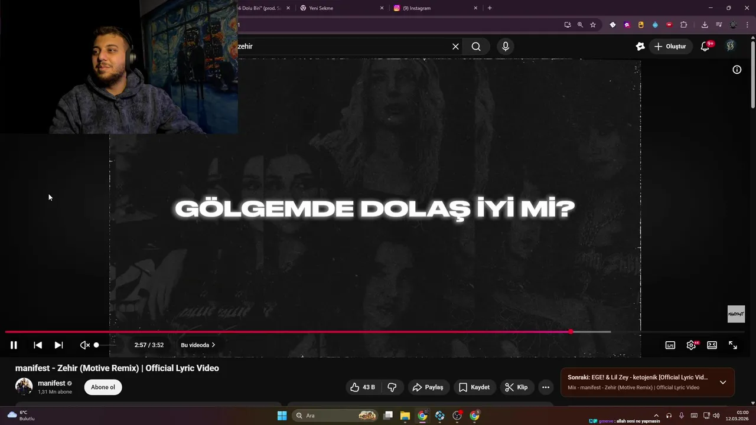Open the Paylaş share dialog

[x=428, y=387]
